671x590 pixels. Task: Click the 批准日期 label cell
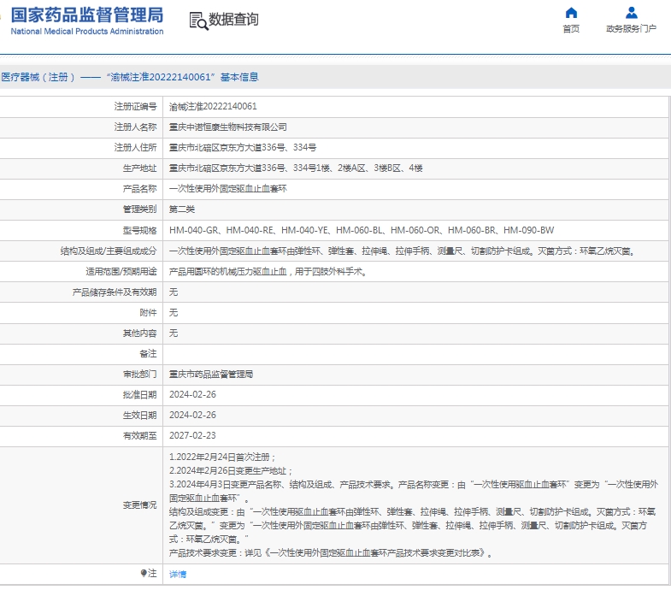[x=81, y=395]
